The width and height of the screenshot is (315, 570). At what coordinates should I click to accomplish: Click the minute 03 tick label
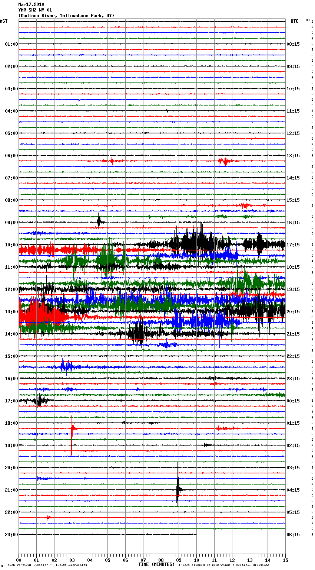pos(72,560)
